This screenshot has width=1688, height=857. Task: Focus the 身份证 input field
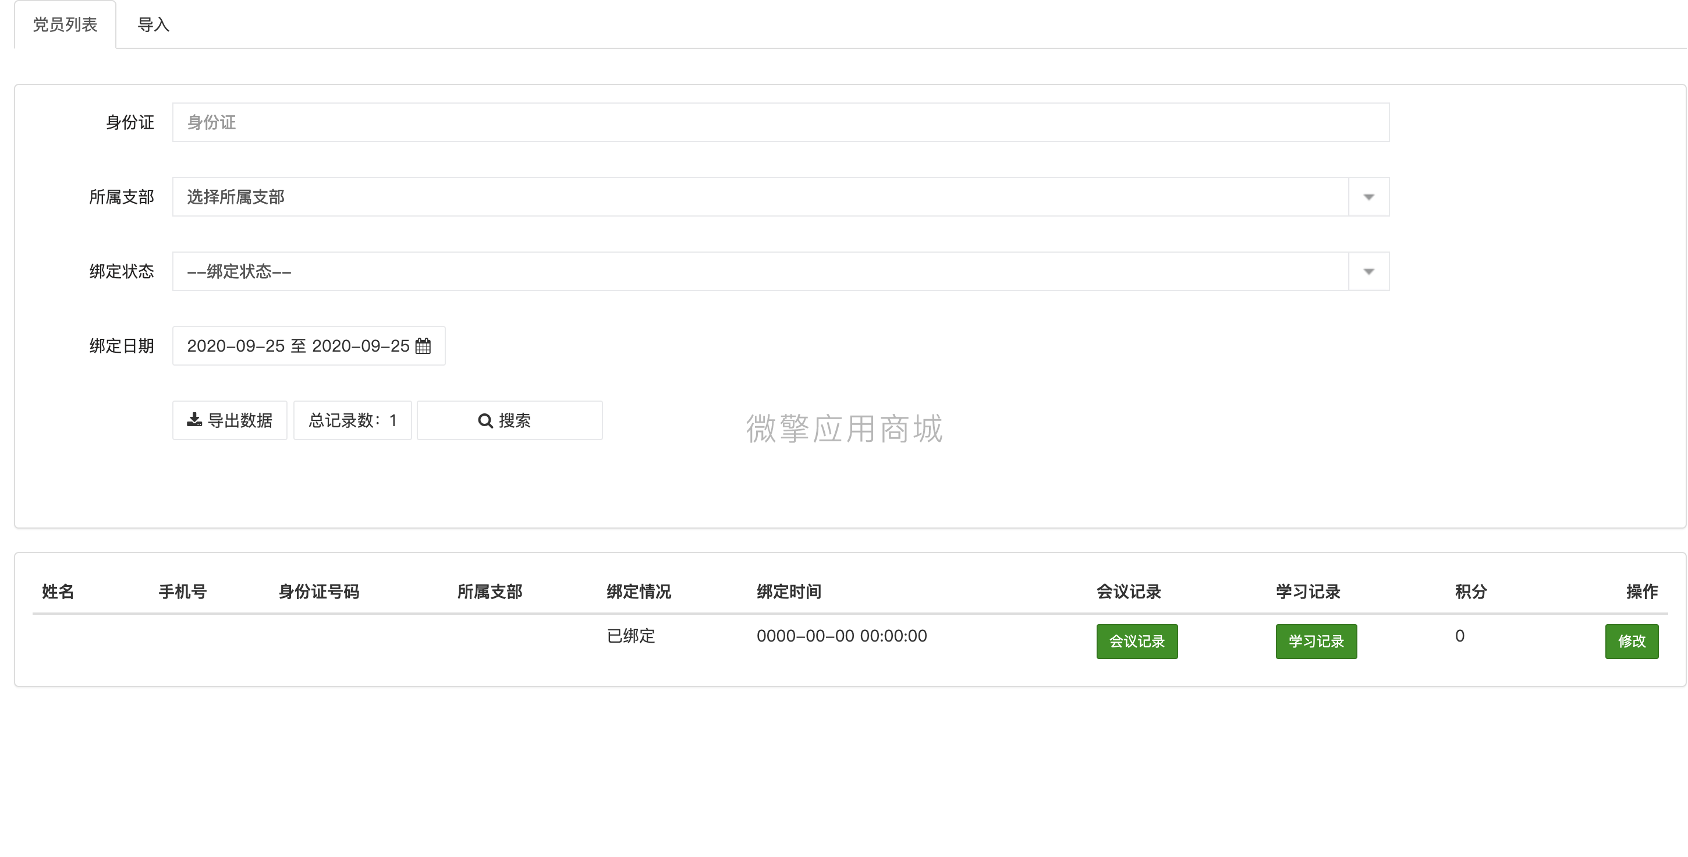point(781,122)
